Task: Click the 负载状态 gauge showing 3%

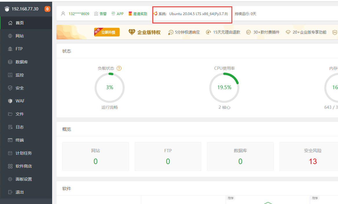Action: click(109, 88)
